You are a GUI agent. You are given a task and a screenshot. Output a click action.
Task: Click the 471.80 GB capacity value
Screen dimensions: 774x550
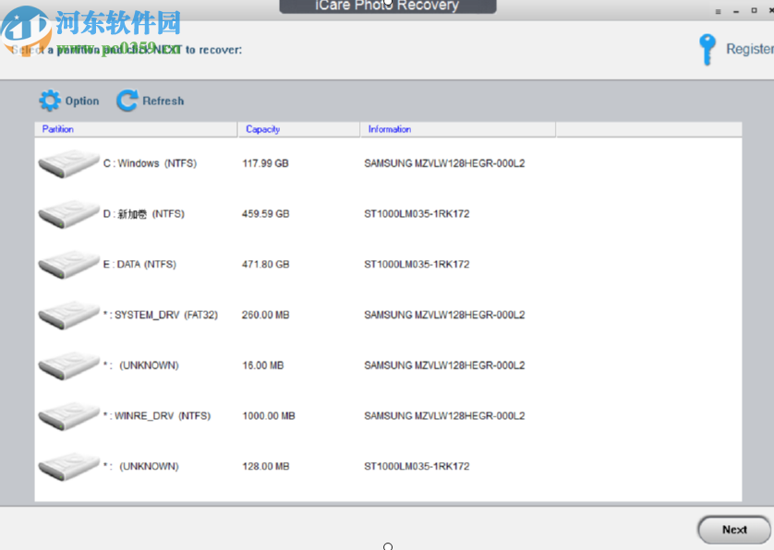(x=266, y=265)
